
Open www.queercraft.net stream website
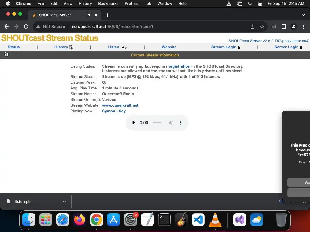point(120,105)
